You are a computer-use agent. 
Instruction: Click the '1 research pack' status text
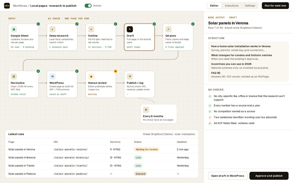click(59, 47)
